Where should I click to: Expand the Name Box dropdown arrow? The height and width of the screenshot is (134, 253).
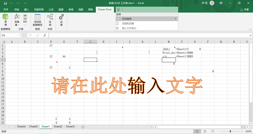pyautogui.click(x=19, y=35)
